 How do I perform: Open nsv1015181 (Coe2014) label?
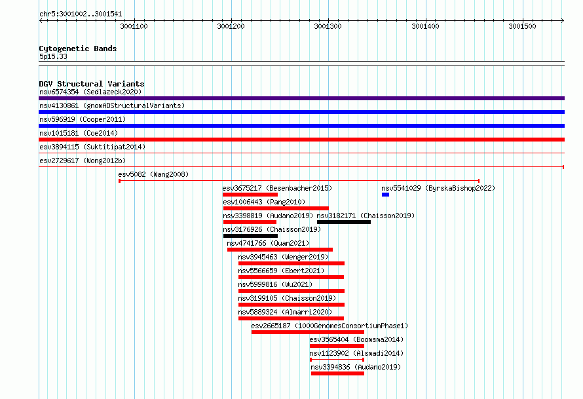click(79, 133)
